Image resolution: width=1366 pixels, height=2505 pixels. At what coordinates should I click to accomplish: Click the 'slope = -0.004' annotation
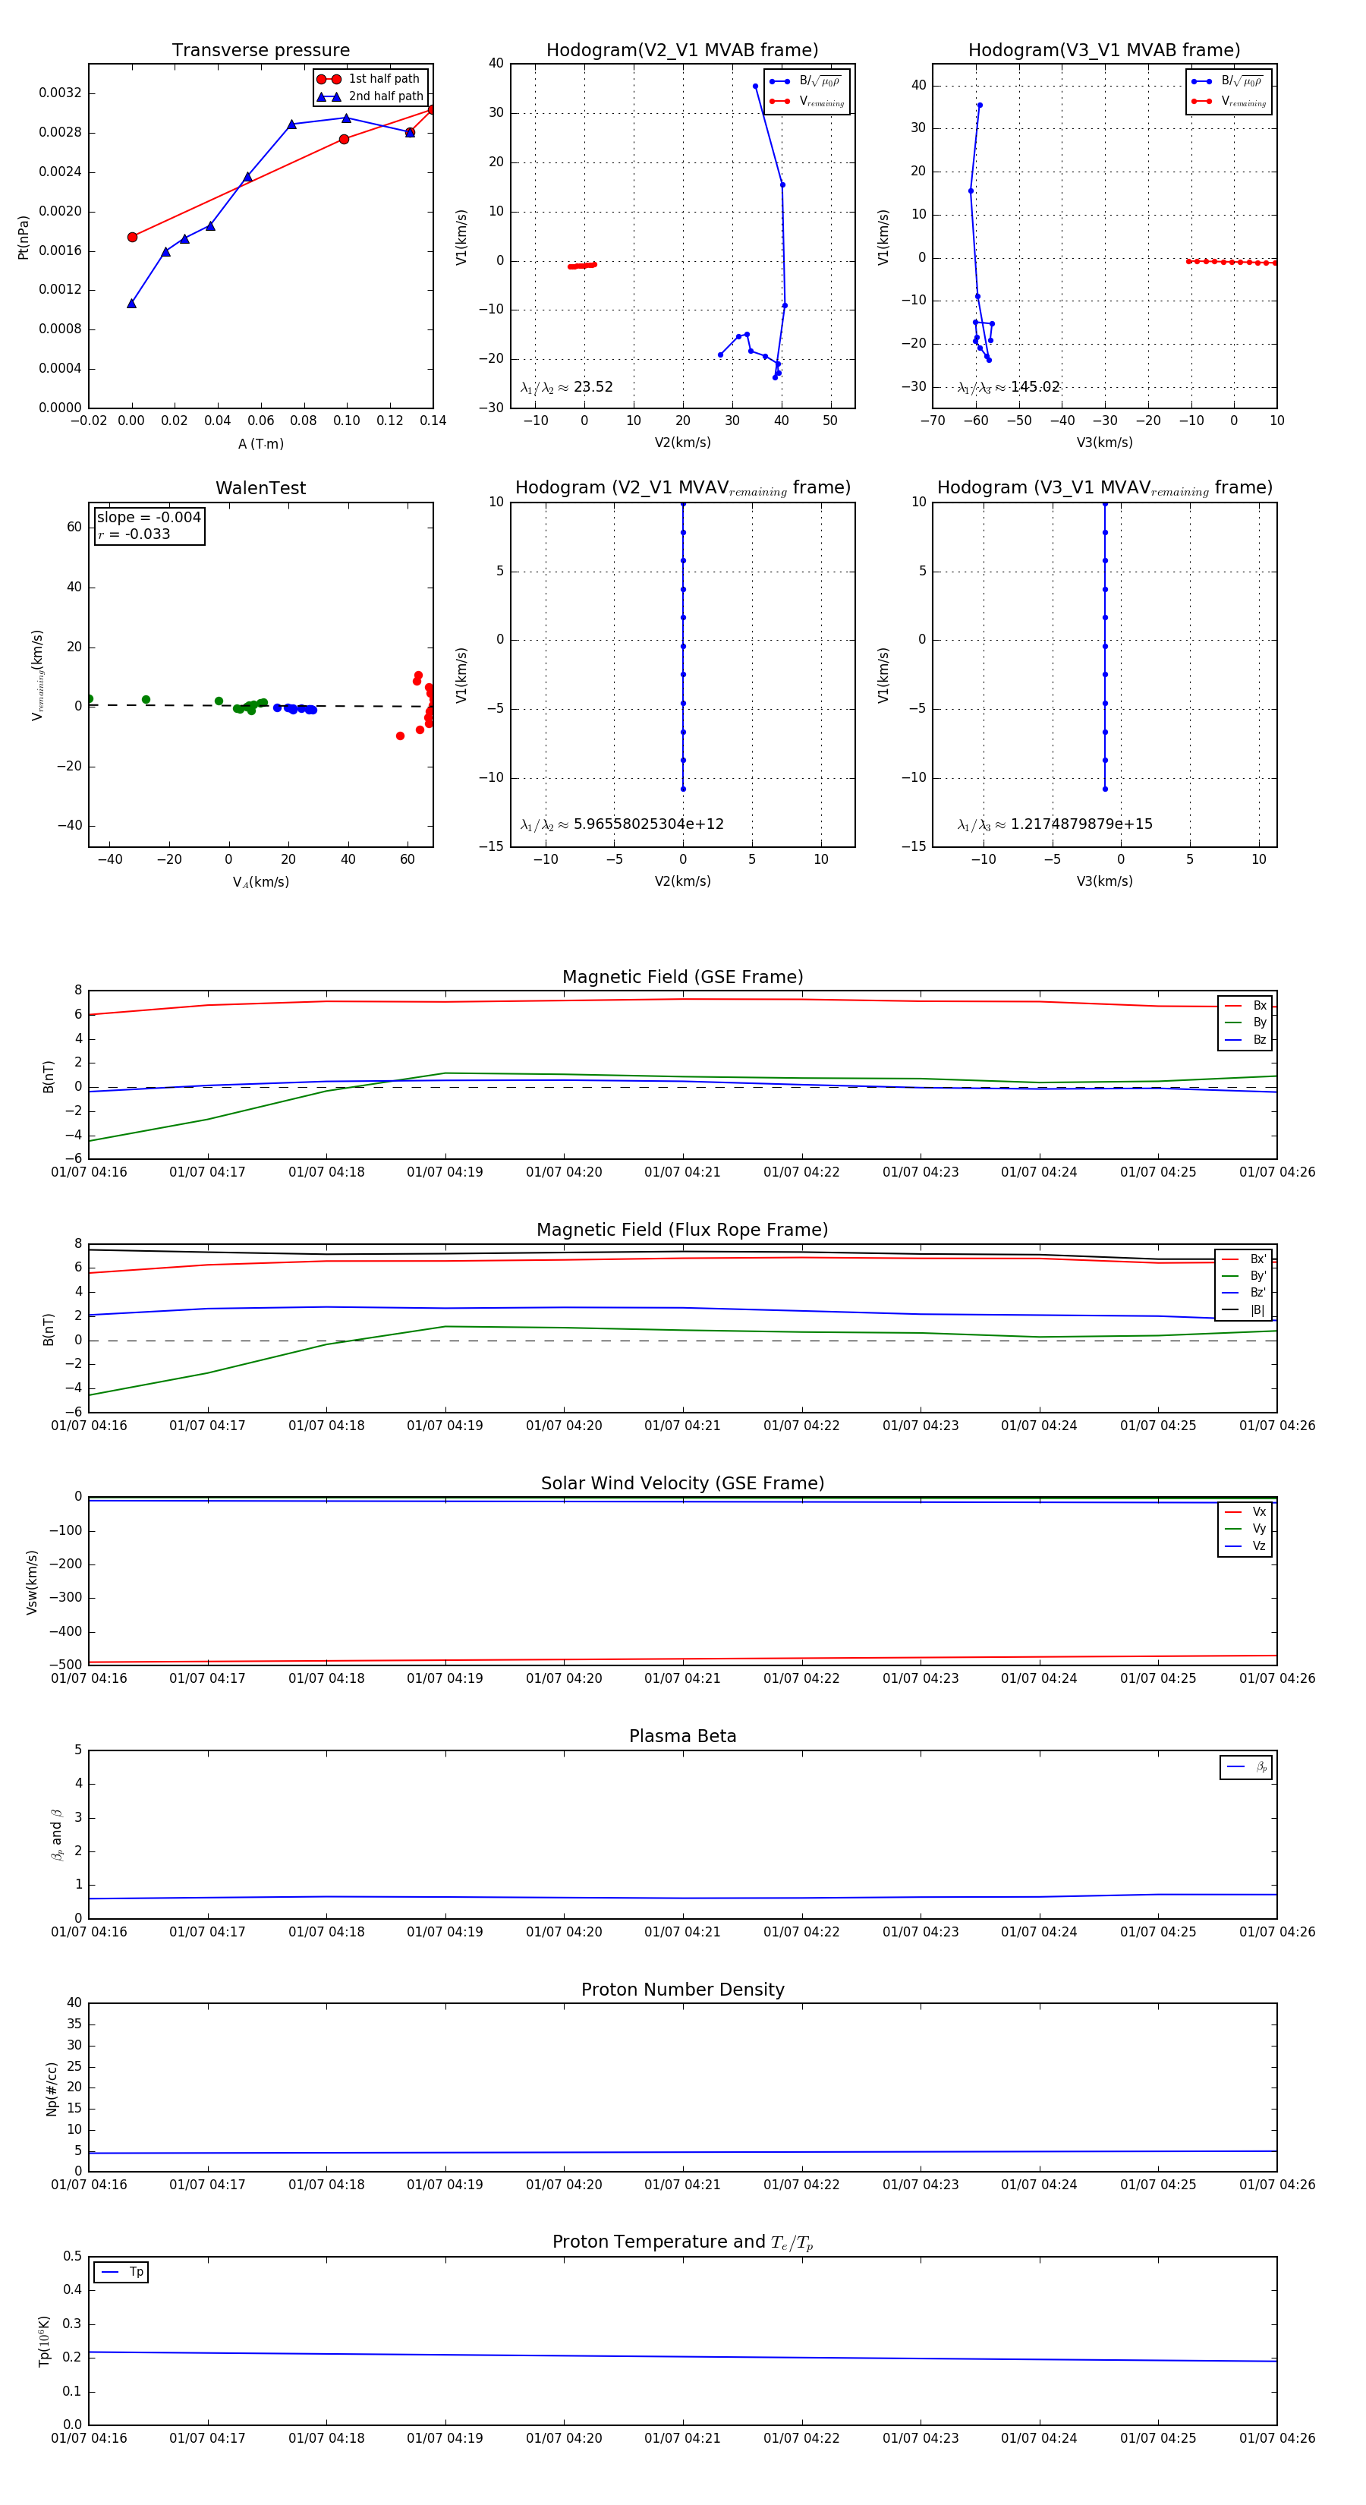click(x=149, y=518)
